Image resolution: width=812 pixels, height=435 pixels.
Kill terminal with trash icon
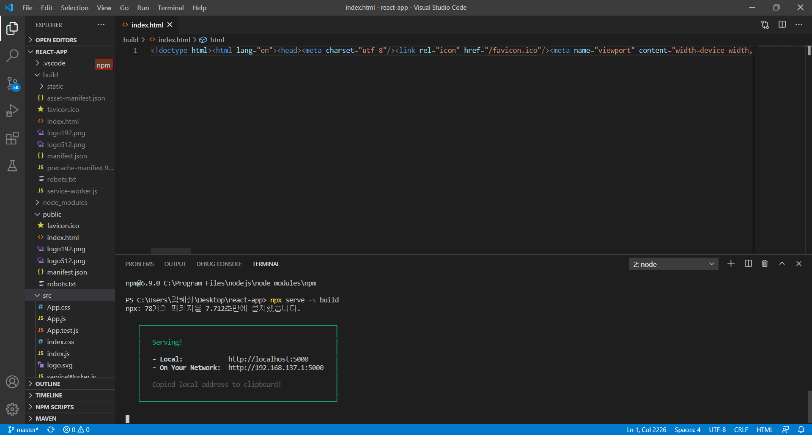click(x=765, y=264)
